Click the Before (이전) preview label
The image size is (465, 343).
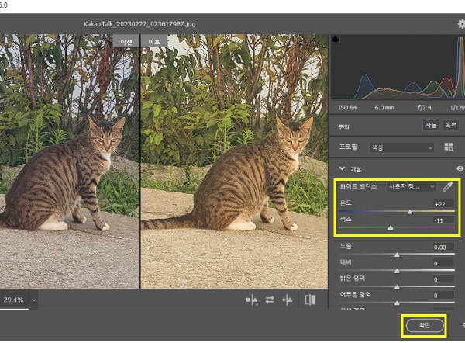(x=126, y=42)
